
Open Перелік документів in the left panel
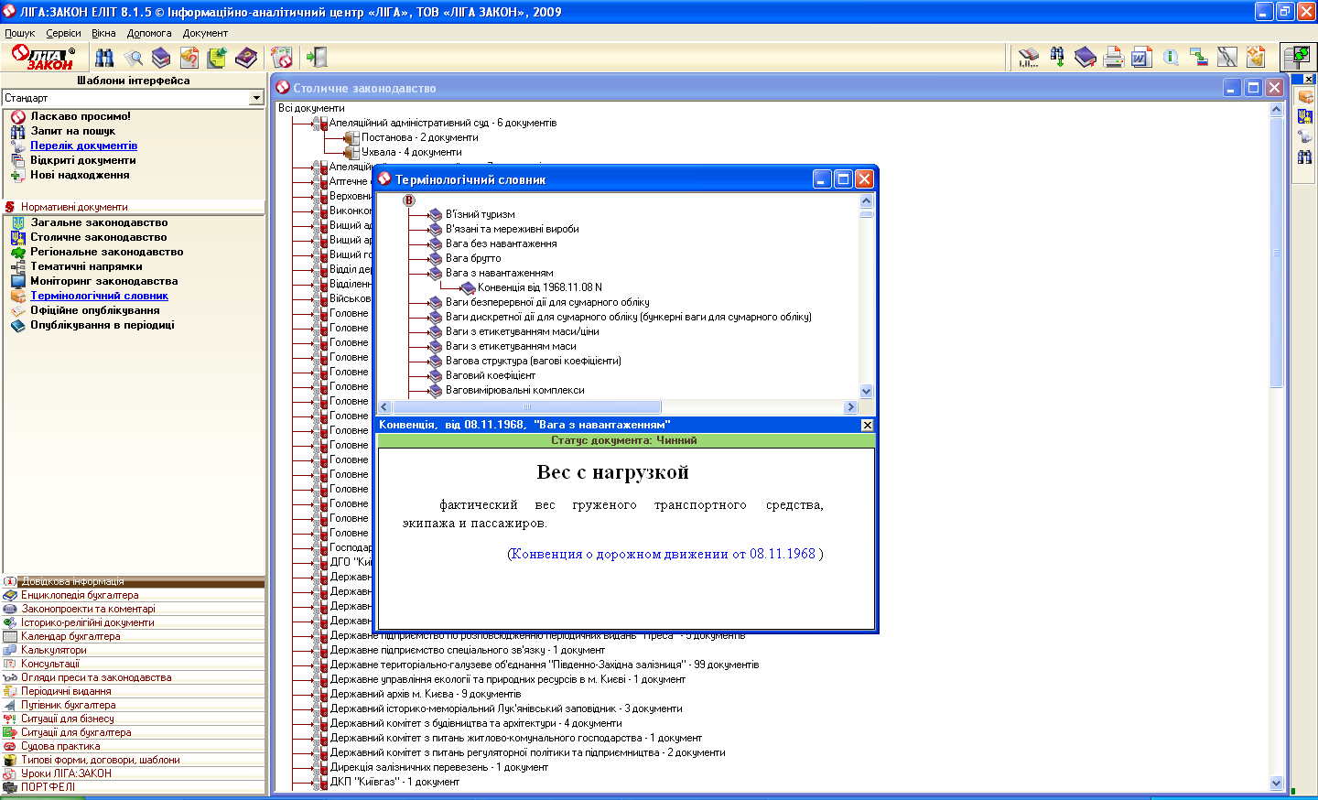(x=83, y=146)
